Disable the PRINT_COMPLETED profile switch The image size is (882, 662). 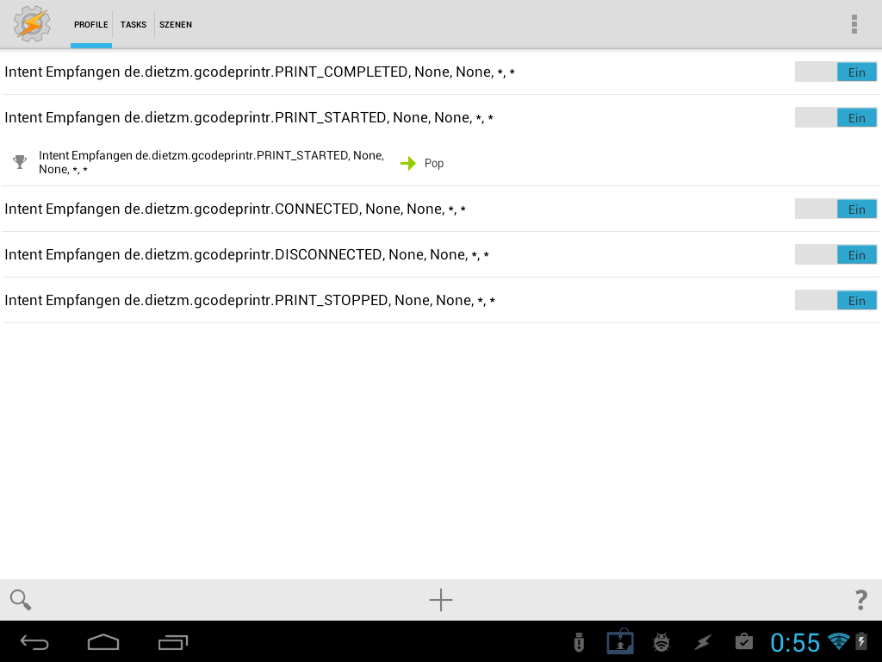click(x=835, y=72)
